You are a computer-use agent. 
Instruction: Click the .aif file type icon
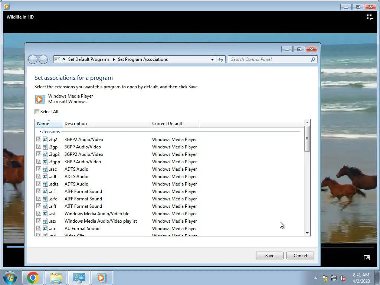tap(45, 191)
